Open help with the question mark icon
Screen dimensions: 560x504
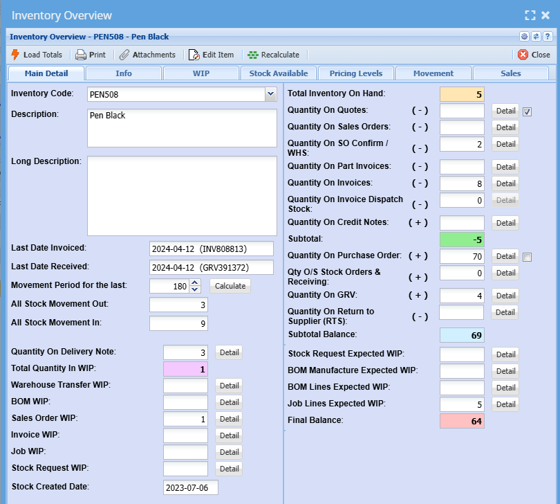(547, 37)
